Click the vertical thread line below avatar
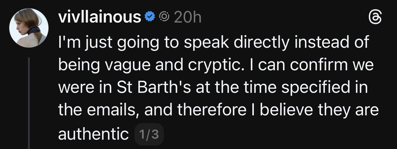The image size is (397, 149). pyautogui.click(x=29, y=102)
